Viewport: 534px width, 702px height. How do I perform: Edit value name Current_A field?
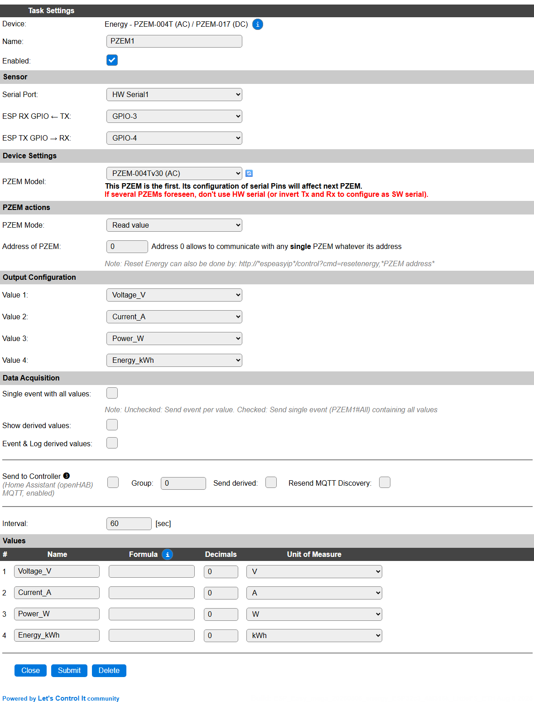pos(57,592)
